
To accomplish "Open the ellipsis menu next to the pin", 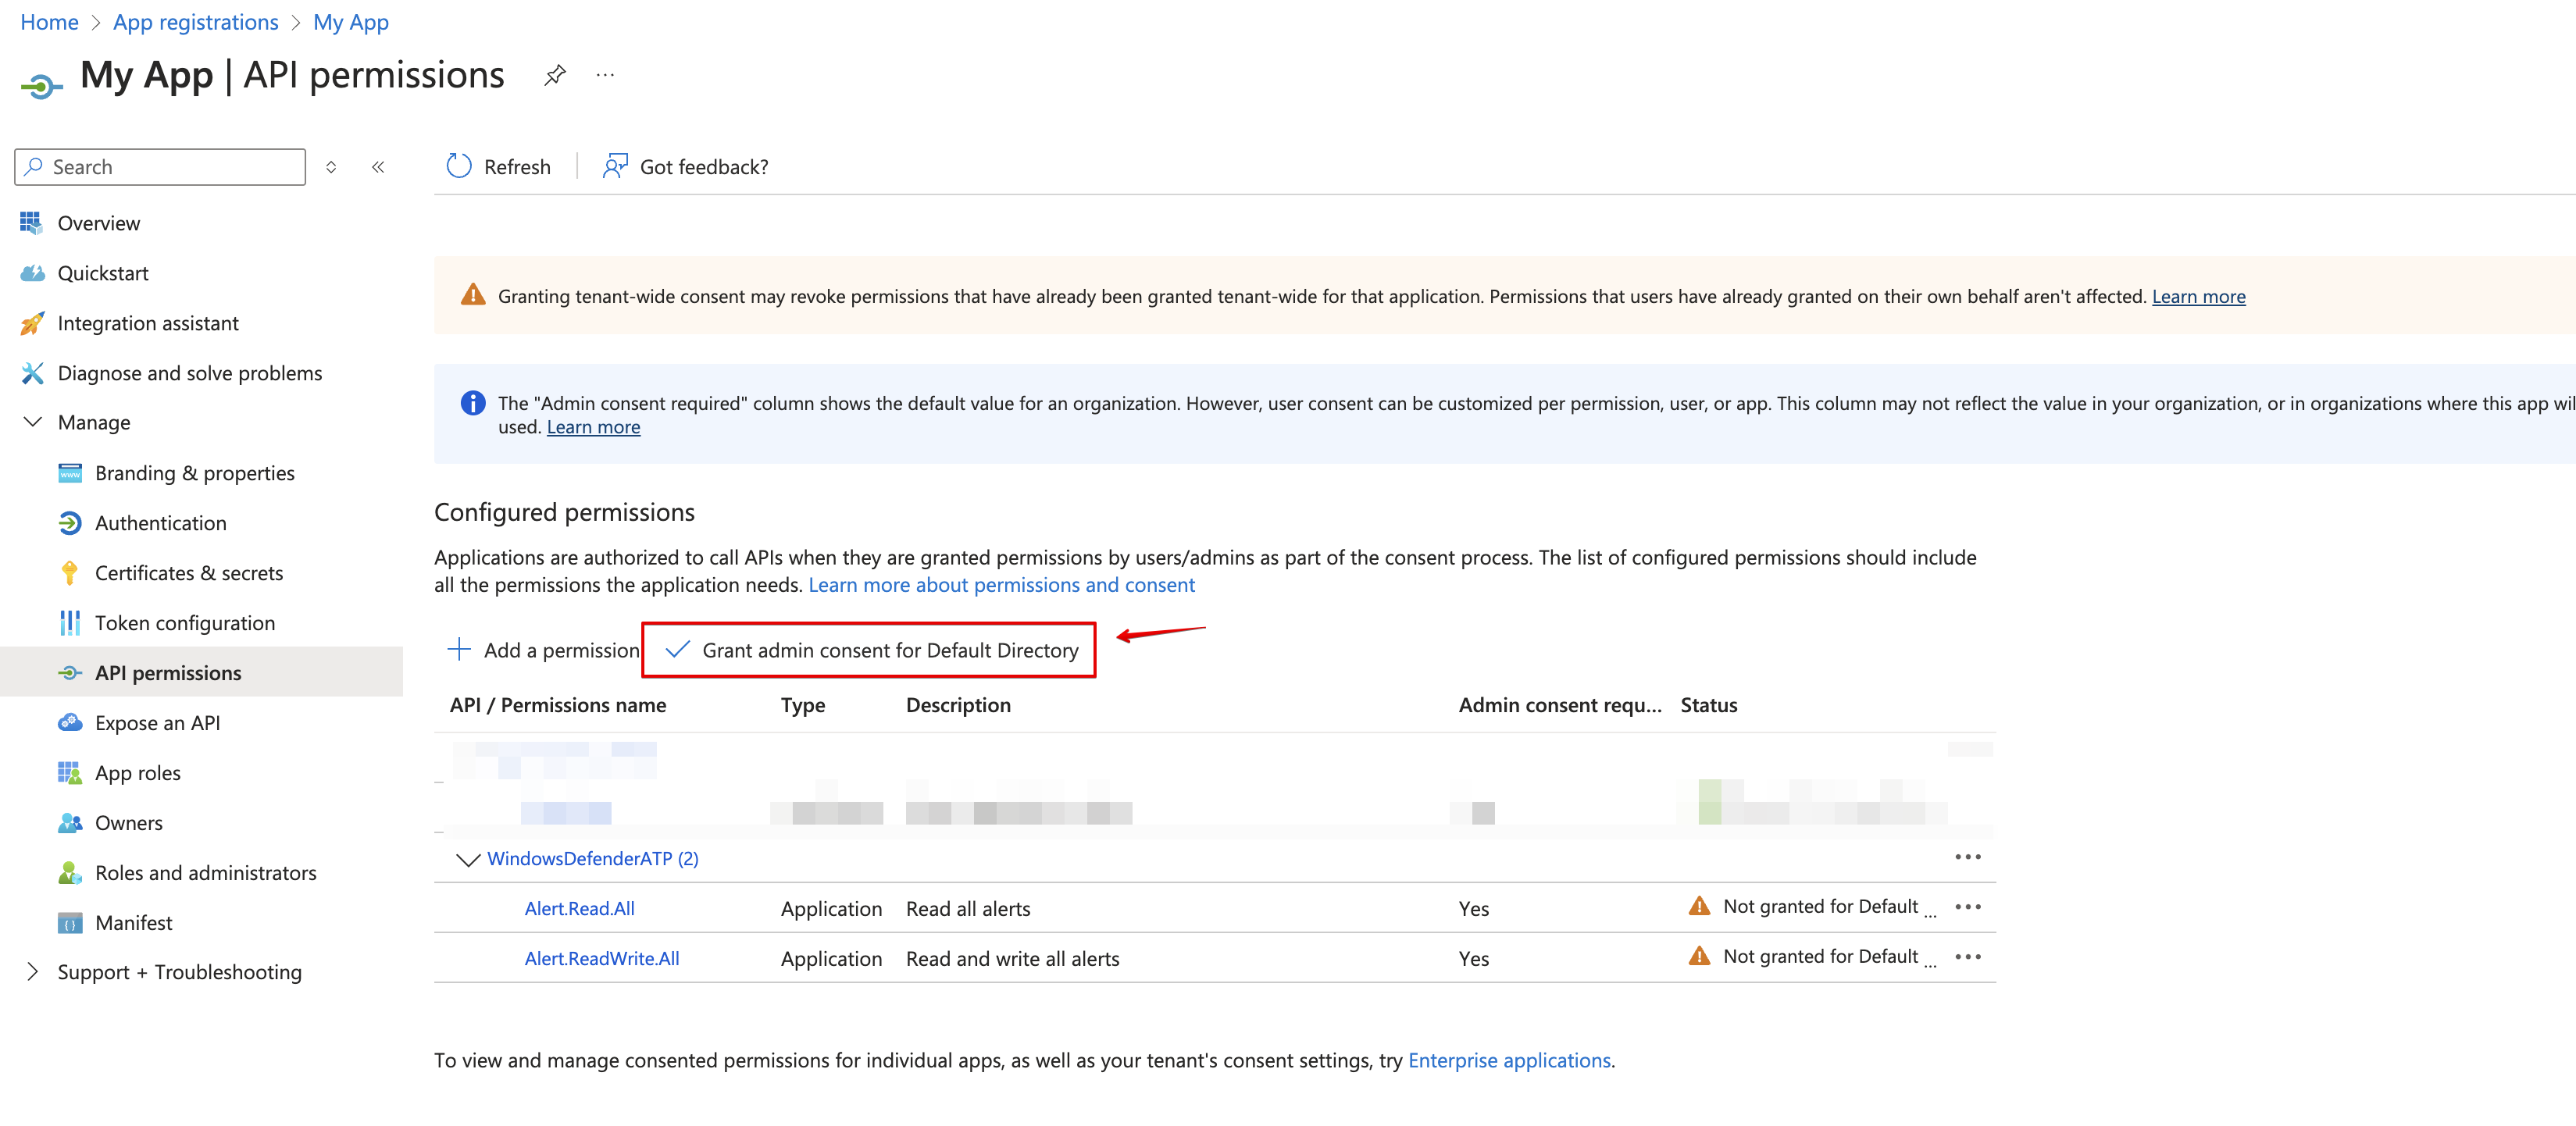I will pyautogui.click(x=604, y=74).
